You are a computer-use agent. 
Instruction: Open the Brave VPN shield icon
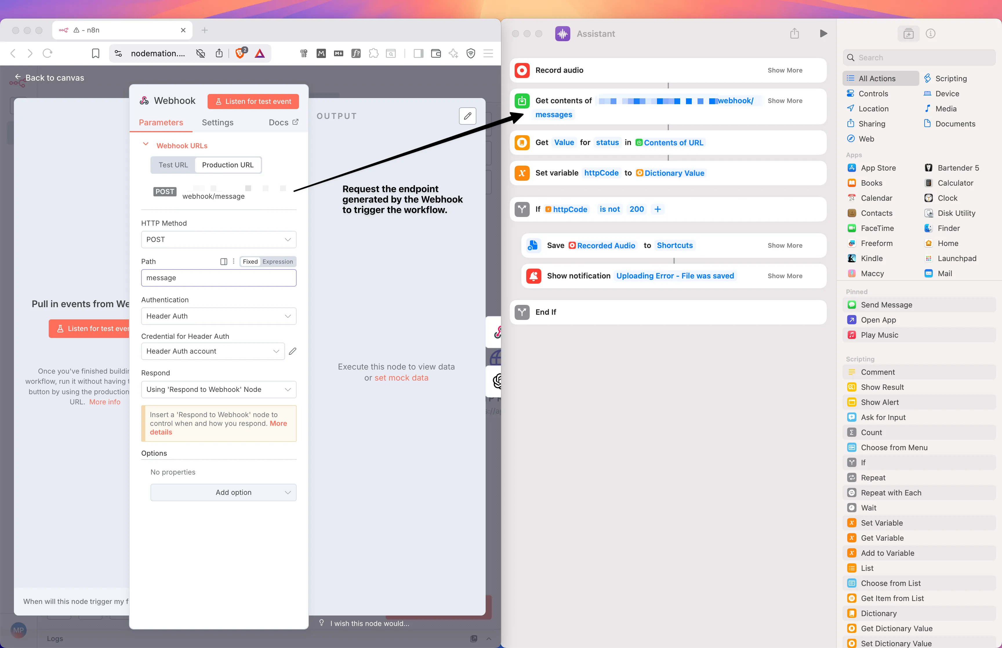(x=471, y=53)
